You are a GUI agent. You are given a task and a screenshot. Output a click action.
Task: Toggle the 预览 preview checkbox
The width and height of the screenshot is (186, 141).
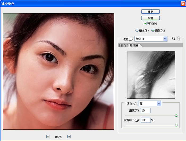click(145, 24)
